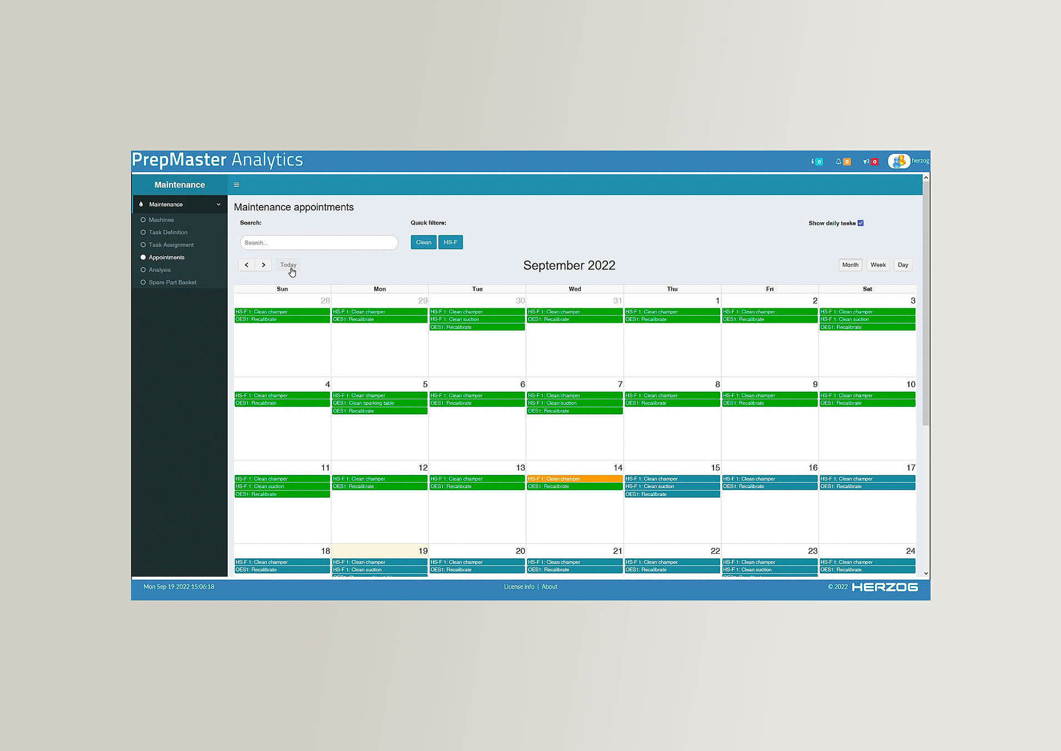Select day number 10 in calendar
Viewport: 1061px width, 751px height.
[x=911, y=384]
